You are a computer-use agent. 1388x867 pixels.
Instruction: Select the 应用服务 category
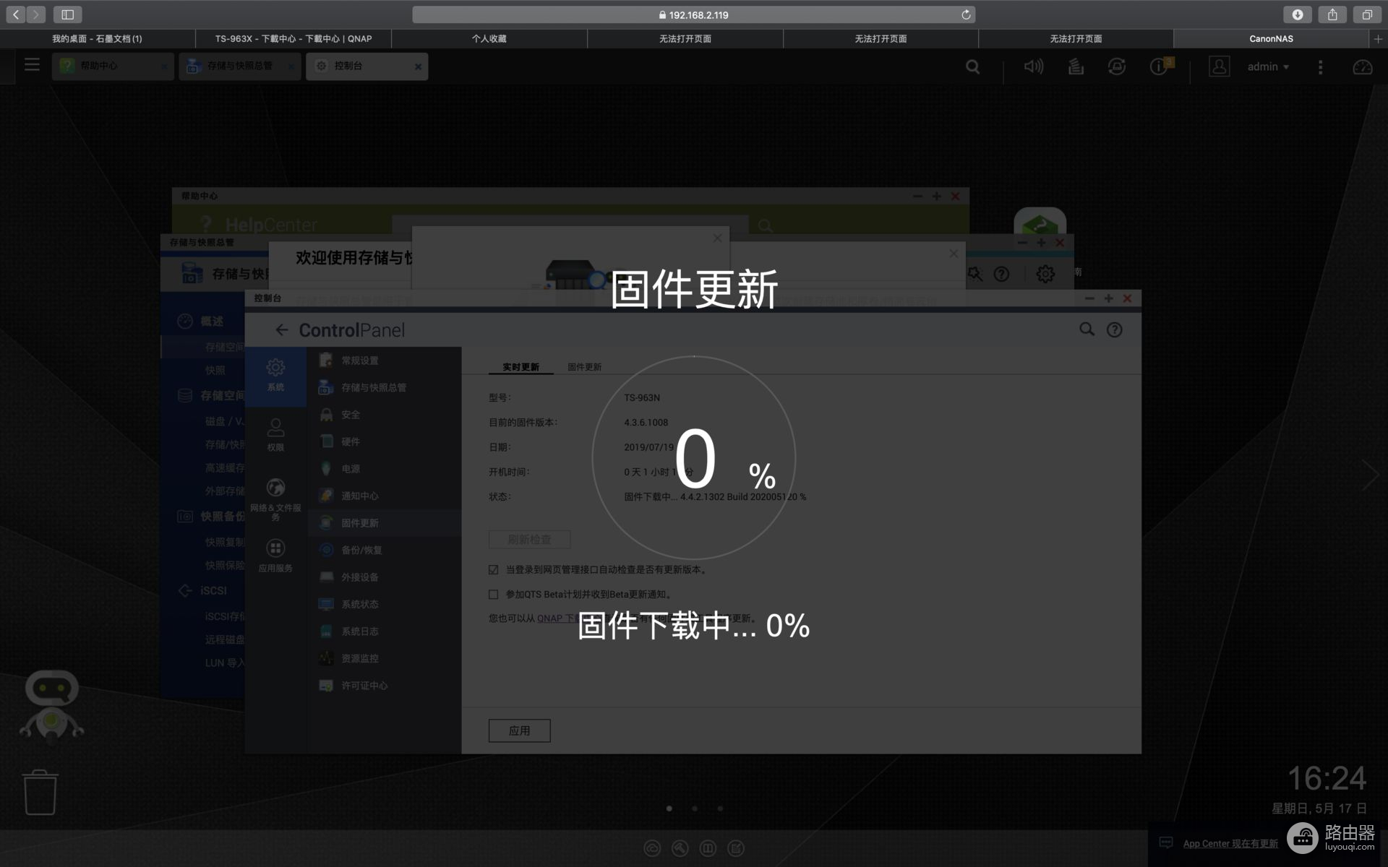click(275, 556)
